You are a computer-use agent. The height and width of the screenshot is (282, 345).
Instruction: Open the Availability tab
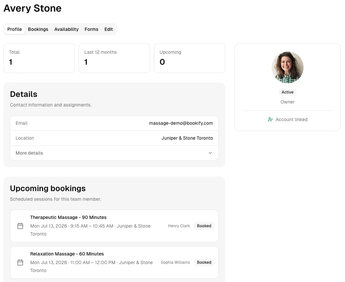coord(66,29)
